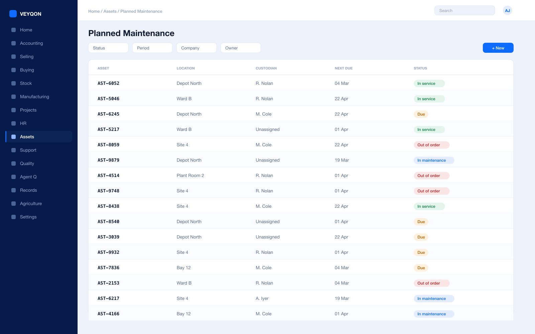Open asset AST-9748

108,191
